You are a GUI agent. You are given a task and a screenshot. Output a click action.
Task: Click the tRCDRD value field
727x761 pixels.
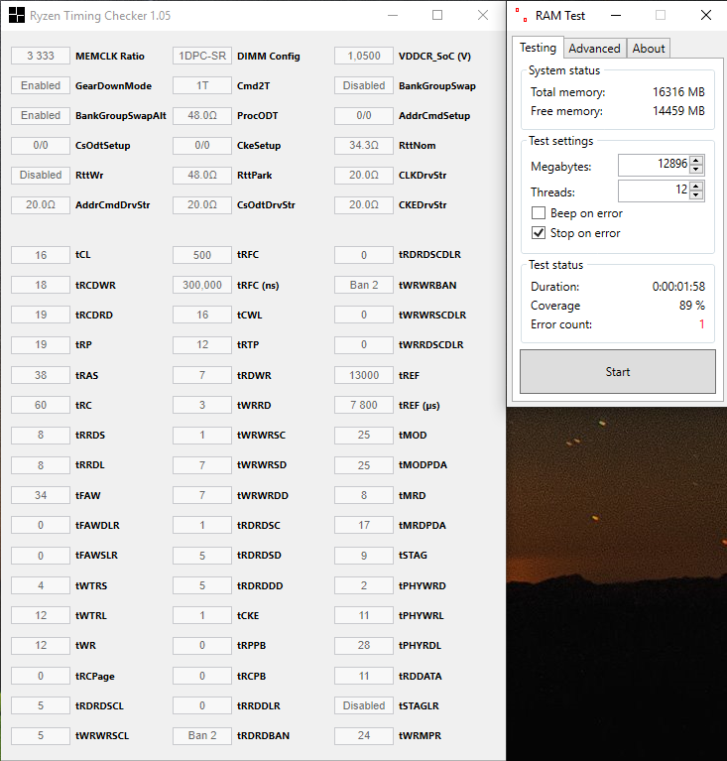tap(41, 315)
